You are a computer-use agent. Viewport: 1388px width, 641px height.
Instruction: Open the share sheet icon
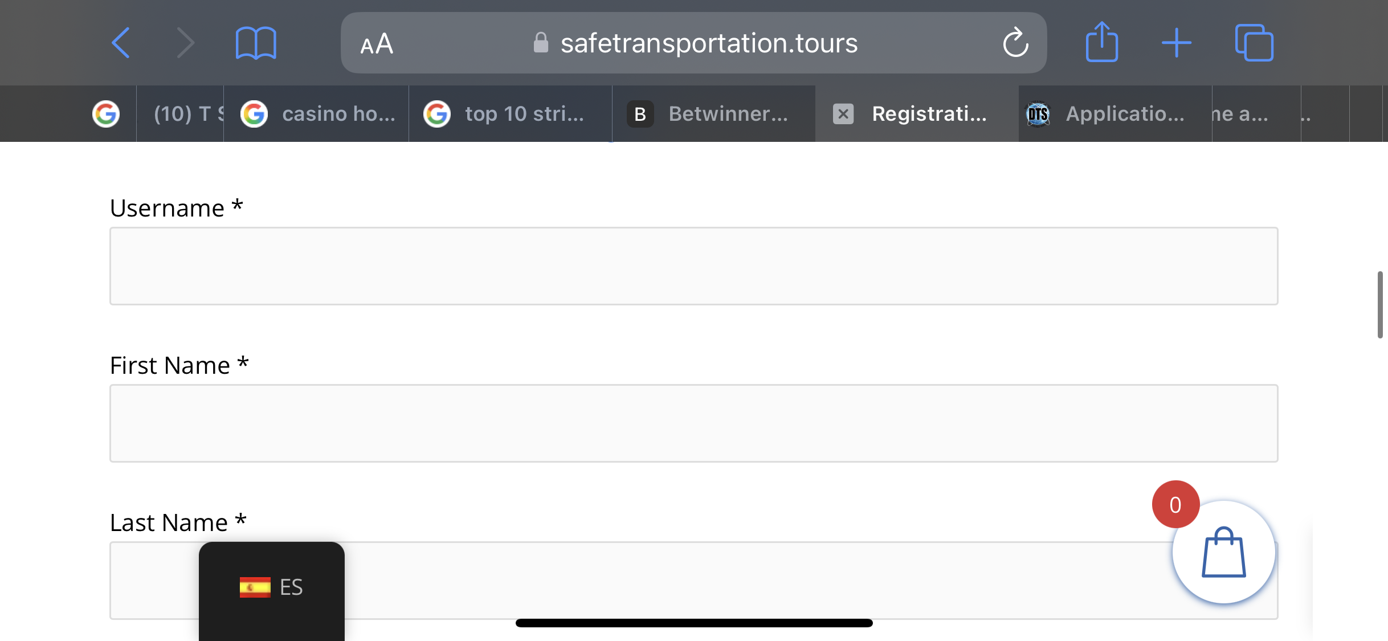tap(1101, 43)
